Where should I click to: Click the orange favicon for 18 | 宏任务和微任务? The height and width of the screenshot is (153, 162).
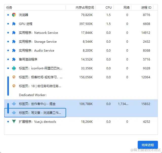tap(14, 86)
